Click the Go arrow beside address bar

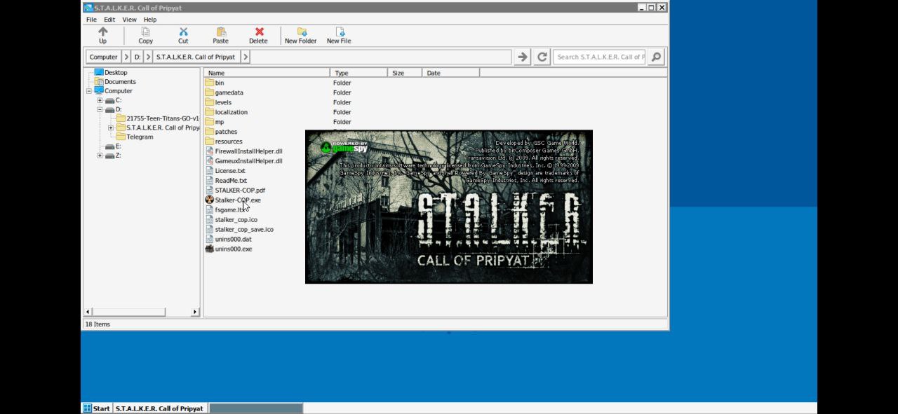pyautogui.click(x=522, y=57)
